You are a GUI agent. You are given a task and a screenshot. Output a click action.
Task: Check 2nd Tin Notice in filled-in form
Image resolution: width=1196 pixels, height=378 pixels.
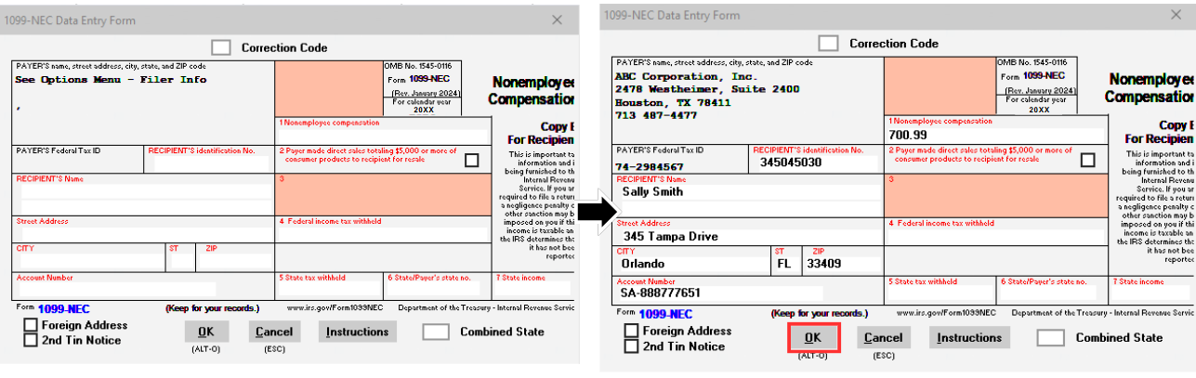[x=632, y=346]
